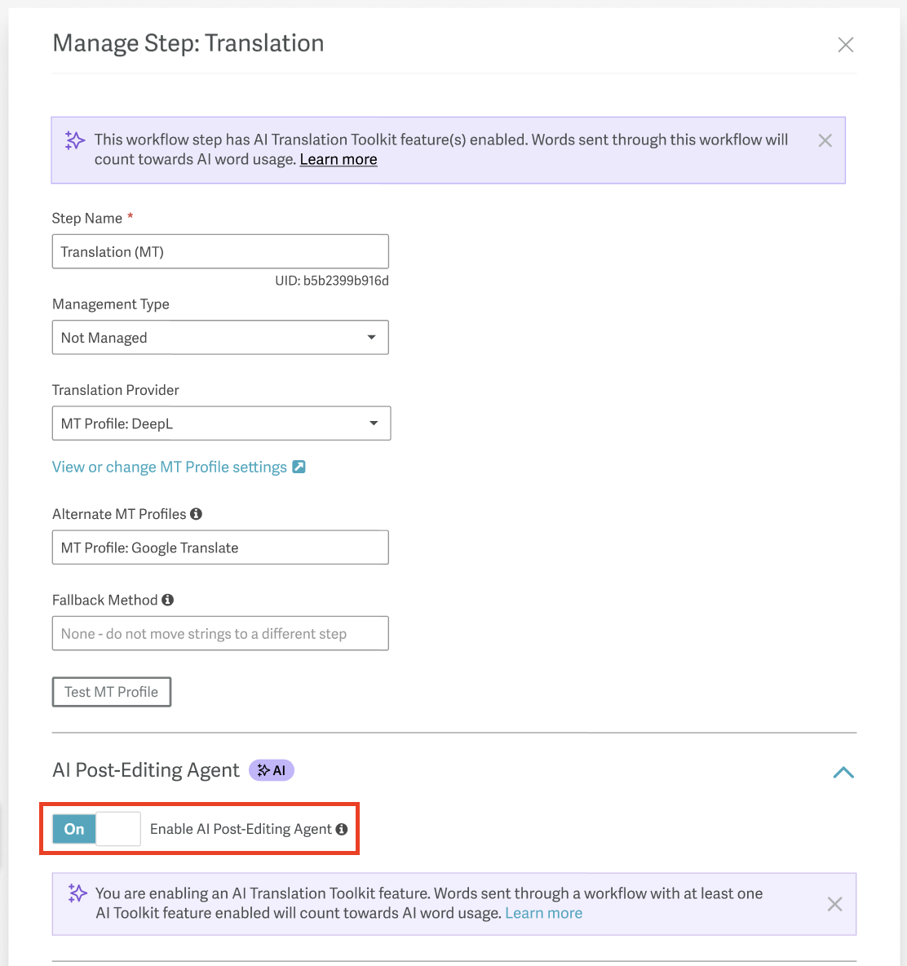
Task: Click external link icon beside MT Profile settings
Action: click(299, 467)
